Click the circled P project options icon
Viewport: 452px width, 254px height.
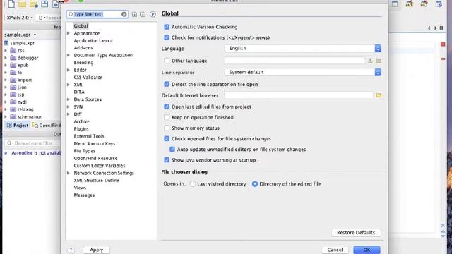tap(153, 14)
